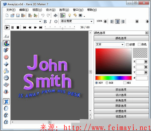
Task: Select the first round X style icon
Action: pos(6,108)
